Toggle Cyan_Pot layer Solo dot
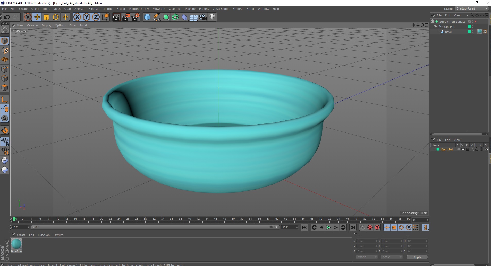 (x=458, y=149)
